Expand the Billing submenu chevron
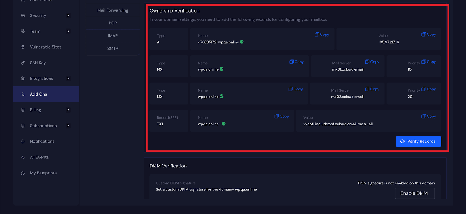The height and width of the screenshot is (214, 466). pos(68,110)
